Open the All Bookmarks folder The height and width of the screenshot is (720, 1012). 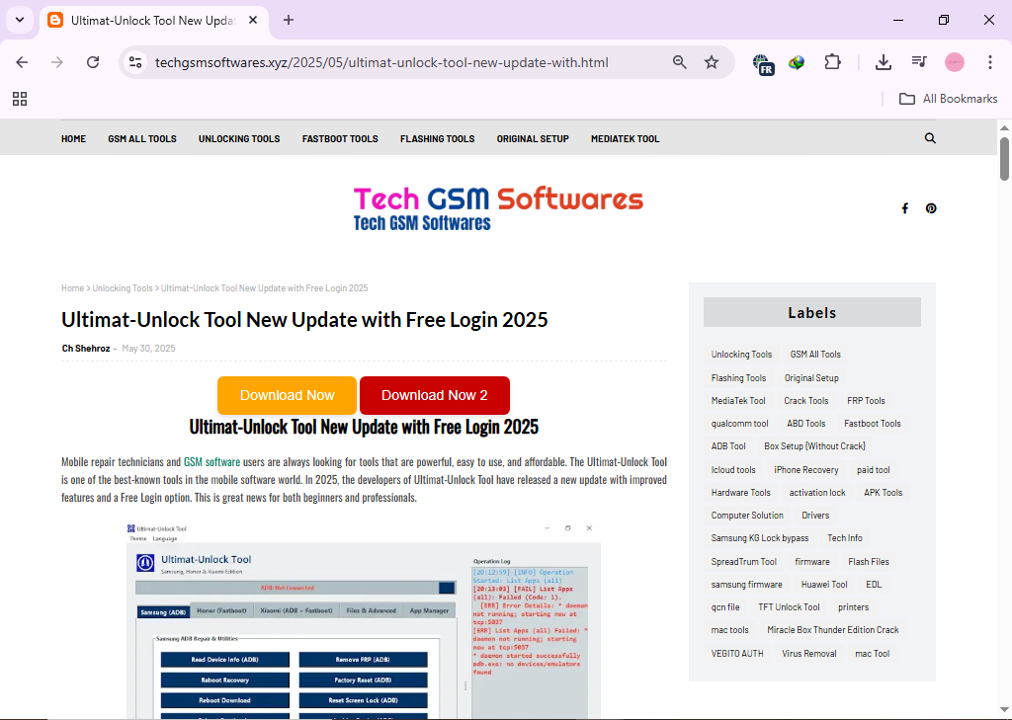pos(948,99)
